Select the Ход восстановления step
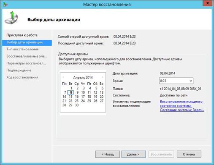The height and width of the screenshot is (165, 214). coord(22,77)
